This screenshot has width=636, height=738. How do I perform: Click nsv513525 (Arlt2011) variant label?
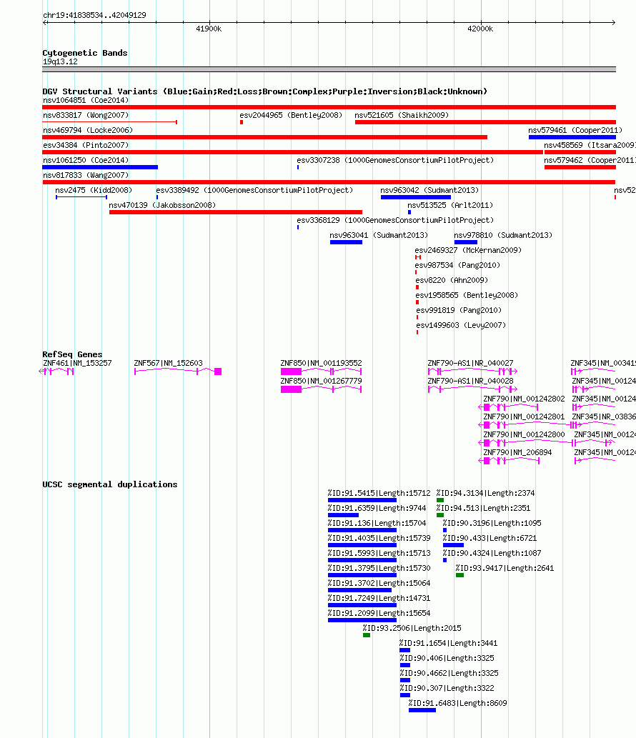point(450,206)
